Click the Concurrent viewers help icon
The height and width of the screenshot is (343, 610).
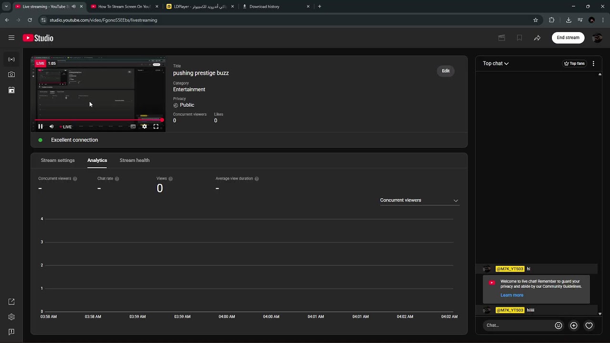click(x=75, y=179)
